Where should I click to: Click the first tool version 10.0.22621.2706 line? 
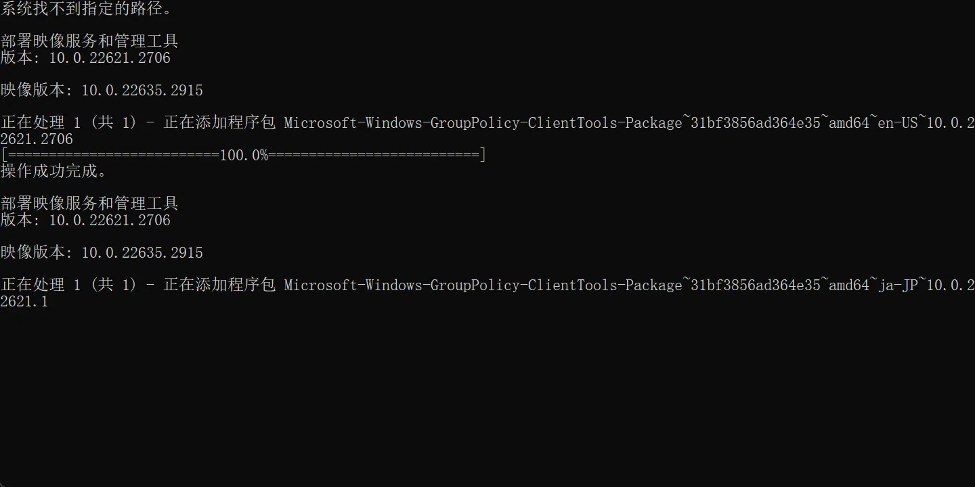(x=85, y=58)
